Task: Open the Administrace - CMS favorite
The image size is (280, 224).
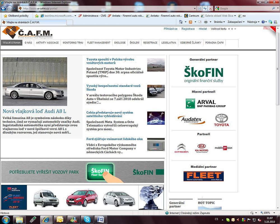Action: [92, 16]
